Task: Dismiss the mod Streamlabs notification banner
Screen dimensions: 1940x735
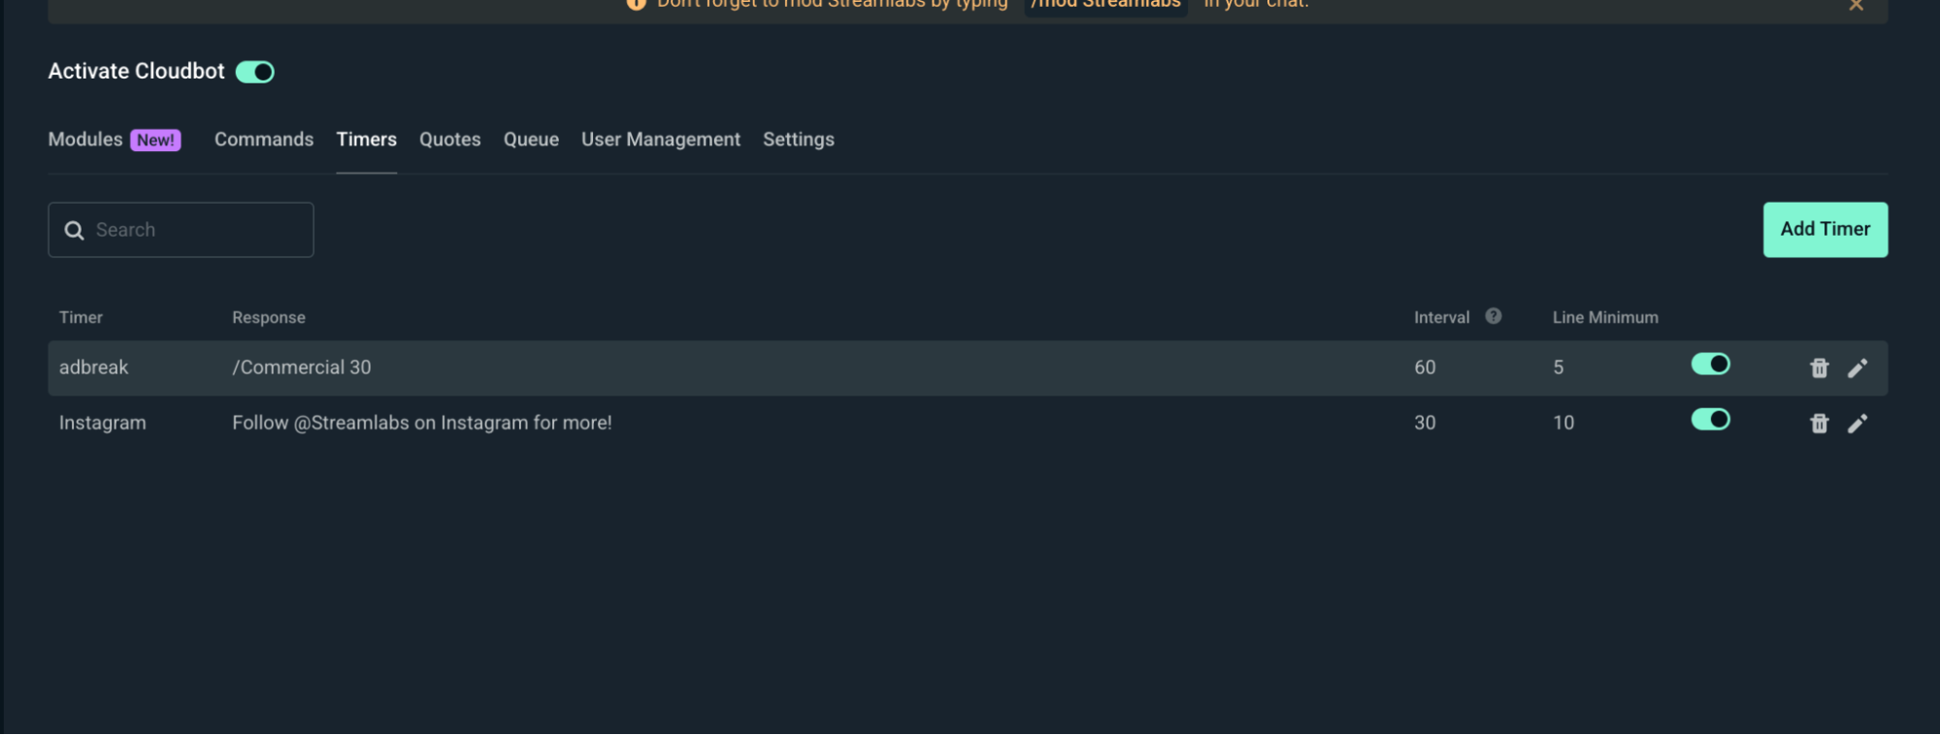Action: (1856, 5)
